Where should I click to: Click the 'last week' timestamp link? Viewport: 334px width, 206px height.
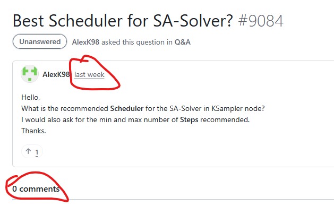click(x=89, y=75)
